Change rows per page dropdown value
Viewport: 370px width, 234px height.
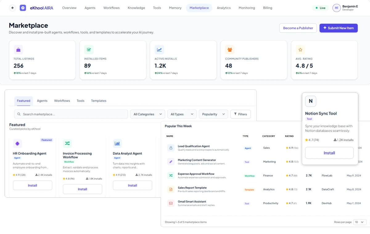coord(360,222)
